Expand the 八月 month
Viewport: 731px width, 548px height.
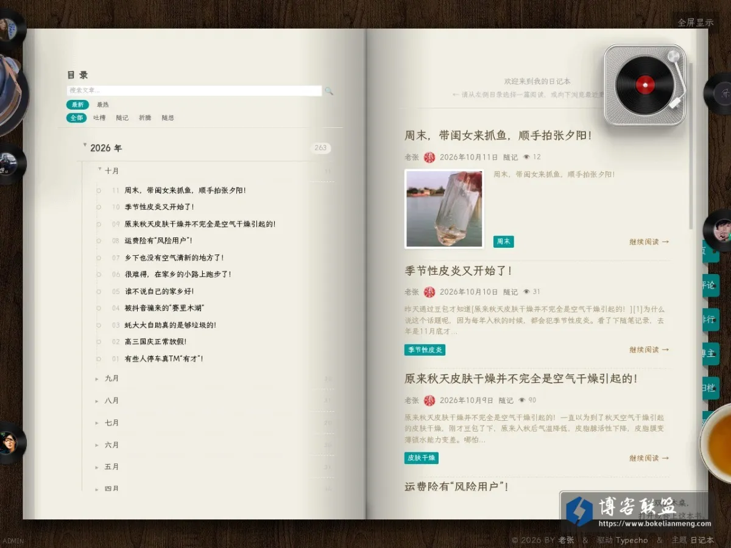(111, 401)
